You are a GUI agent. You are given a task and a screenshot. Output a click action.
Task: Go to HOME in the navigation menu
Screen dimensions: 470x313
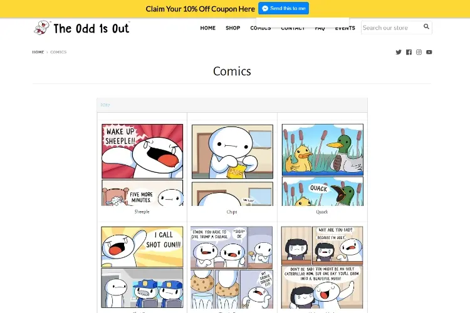[x=207, y=28]
